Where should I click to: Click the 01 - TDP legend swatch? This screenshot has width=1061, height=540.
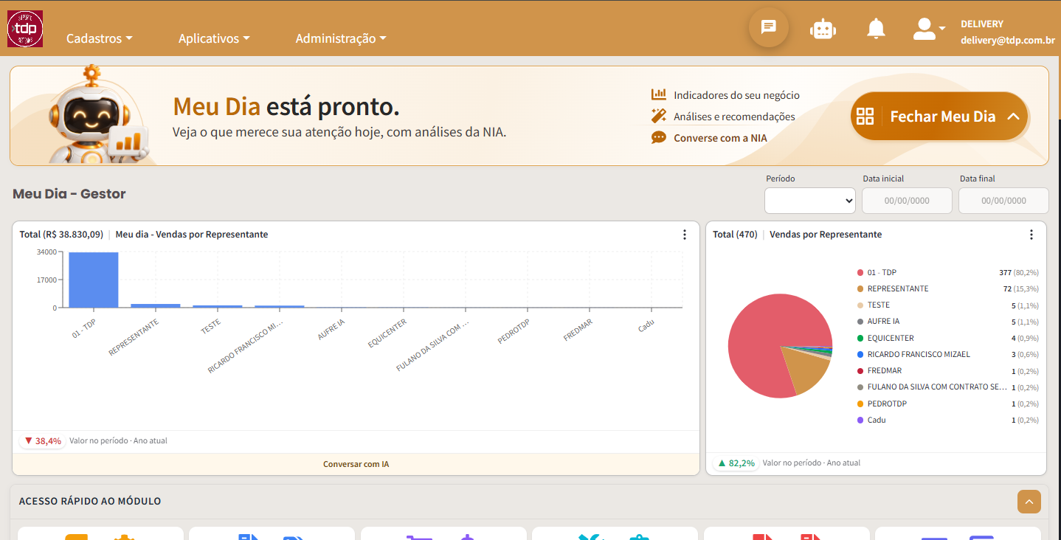point(860,272)
